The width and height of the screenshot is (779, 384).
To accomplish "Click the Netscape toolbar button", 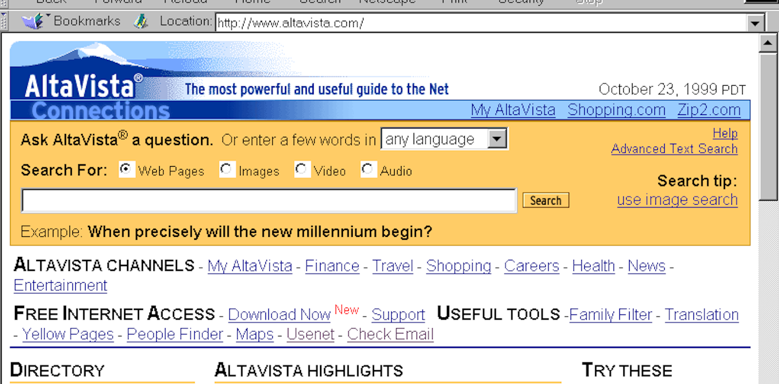I will click(387, 3).
